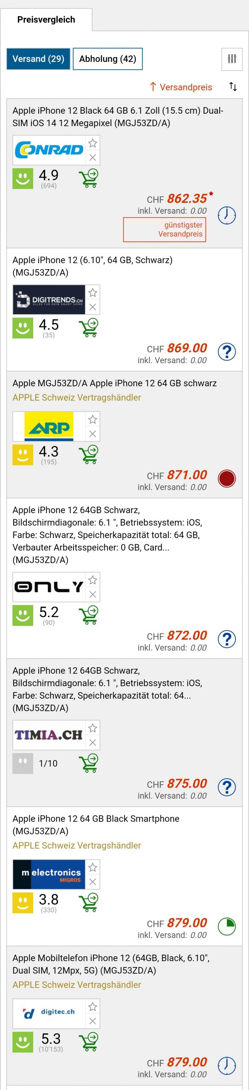Click the green pie availability icon for melectronics
The image size is (249, 1090).
227,926
